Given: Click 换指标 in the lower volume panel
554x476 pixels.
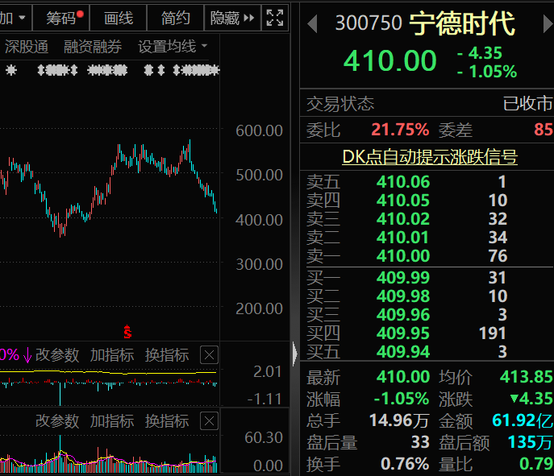Looking at the screenshot, I should coord(167,421).
